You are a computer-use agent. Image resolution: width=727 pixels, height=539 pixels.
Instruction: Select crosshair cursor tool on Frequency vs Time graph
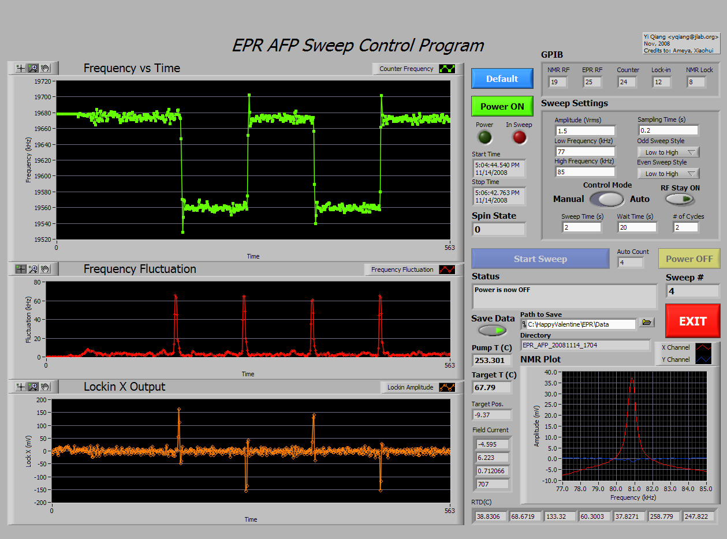[21, 68]
